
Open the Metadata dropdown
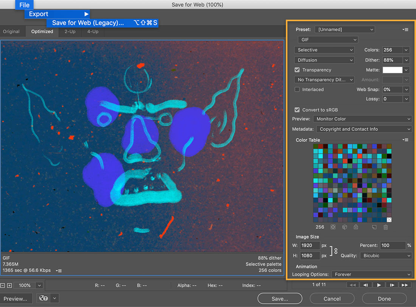[364, 129]
